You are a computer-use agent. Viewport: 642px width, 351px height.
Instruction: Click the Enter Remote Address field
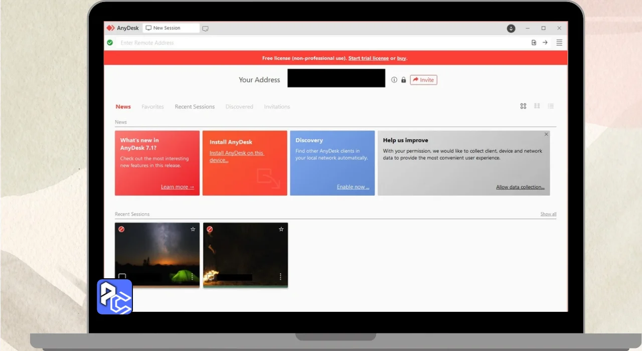coord(321,43)
